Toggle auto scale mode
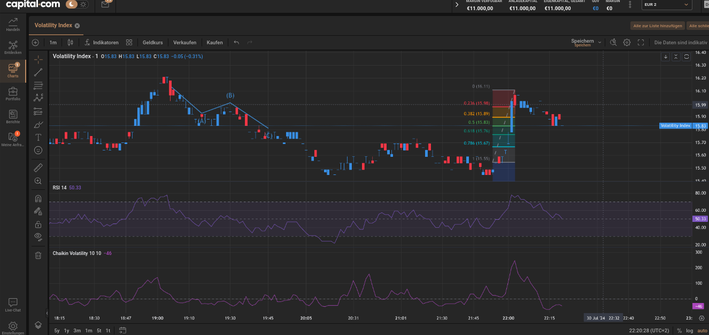 click(702, 331)
